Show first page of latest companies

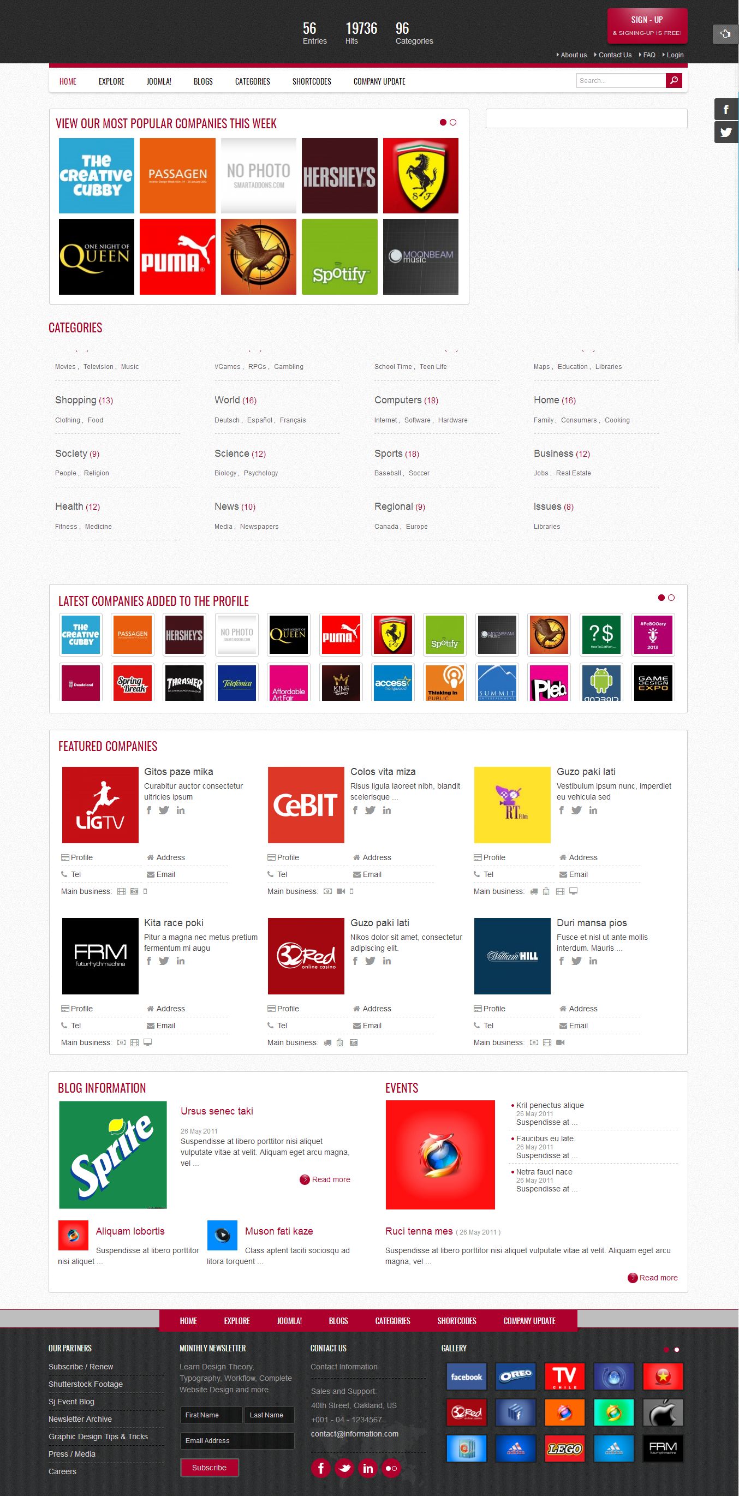point(661,598)
